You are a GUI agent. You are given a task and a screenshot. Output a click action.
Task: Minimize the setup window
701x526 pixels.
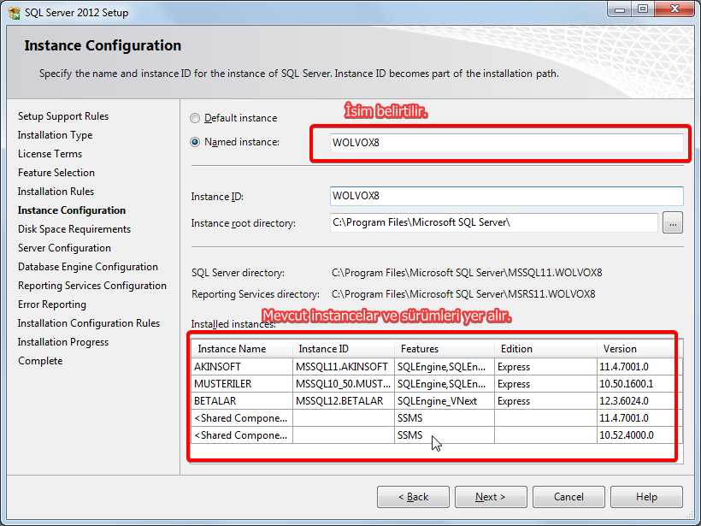pyautogui.click(x=620, y=9)
